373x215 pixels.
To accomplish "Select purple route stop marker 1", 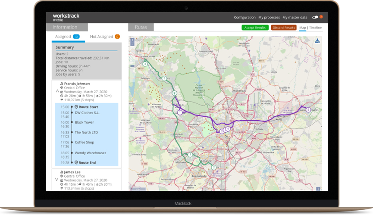I will 180,112.
